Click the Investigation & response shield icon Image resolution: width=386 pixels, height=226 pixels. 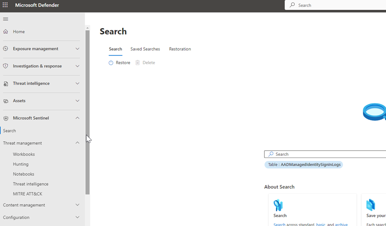coord(6,66)
